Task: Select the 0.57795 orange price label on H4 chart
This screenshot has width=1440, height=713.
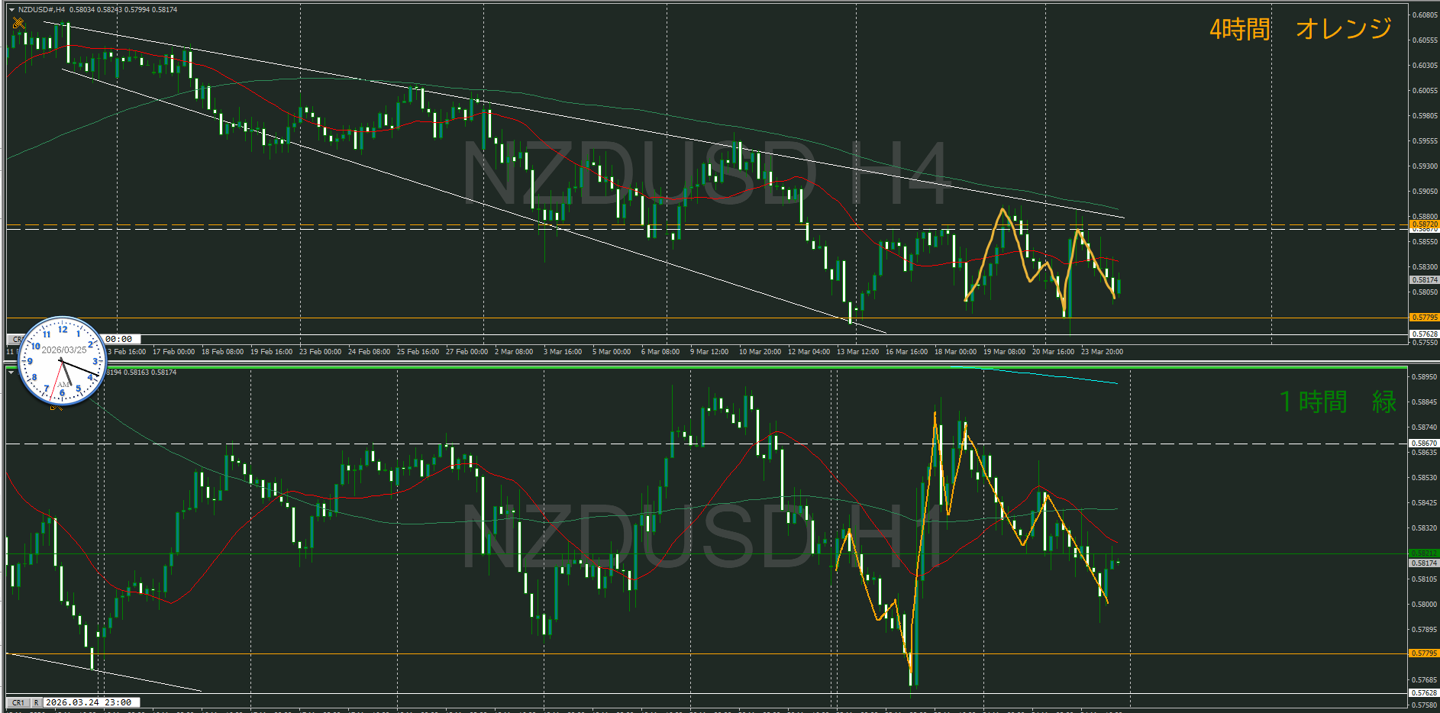Action: pyautogui.click(x=1424, y=318)
